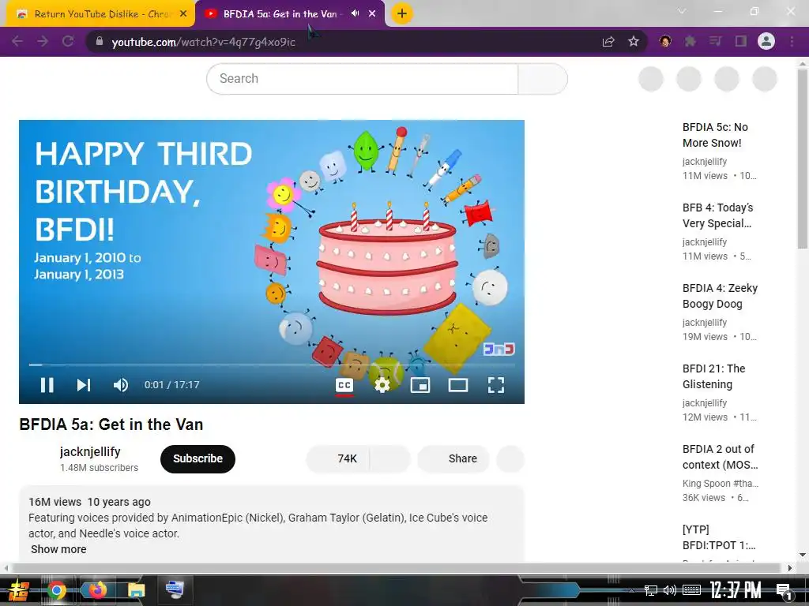The height and width of the screenshot is (606, 809).
Task: Open Chrome's three-dot menu
Action: click(x=792, y=41)
